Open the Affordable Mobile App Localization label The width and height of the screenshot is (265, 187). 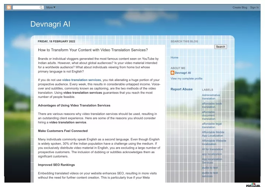point(213,134)
